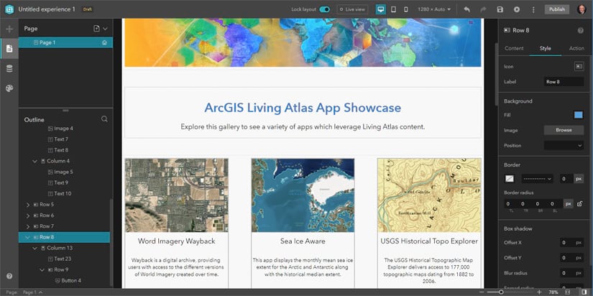Redo the last change
The image size is (593, 296).
(483, 9)
